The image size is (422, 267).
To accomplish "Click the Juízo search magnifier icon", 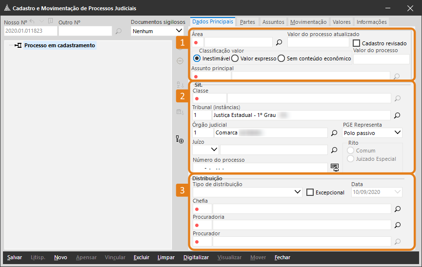I will tap(334, 150).
